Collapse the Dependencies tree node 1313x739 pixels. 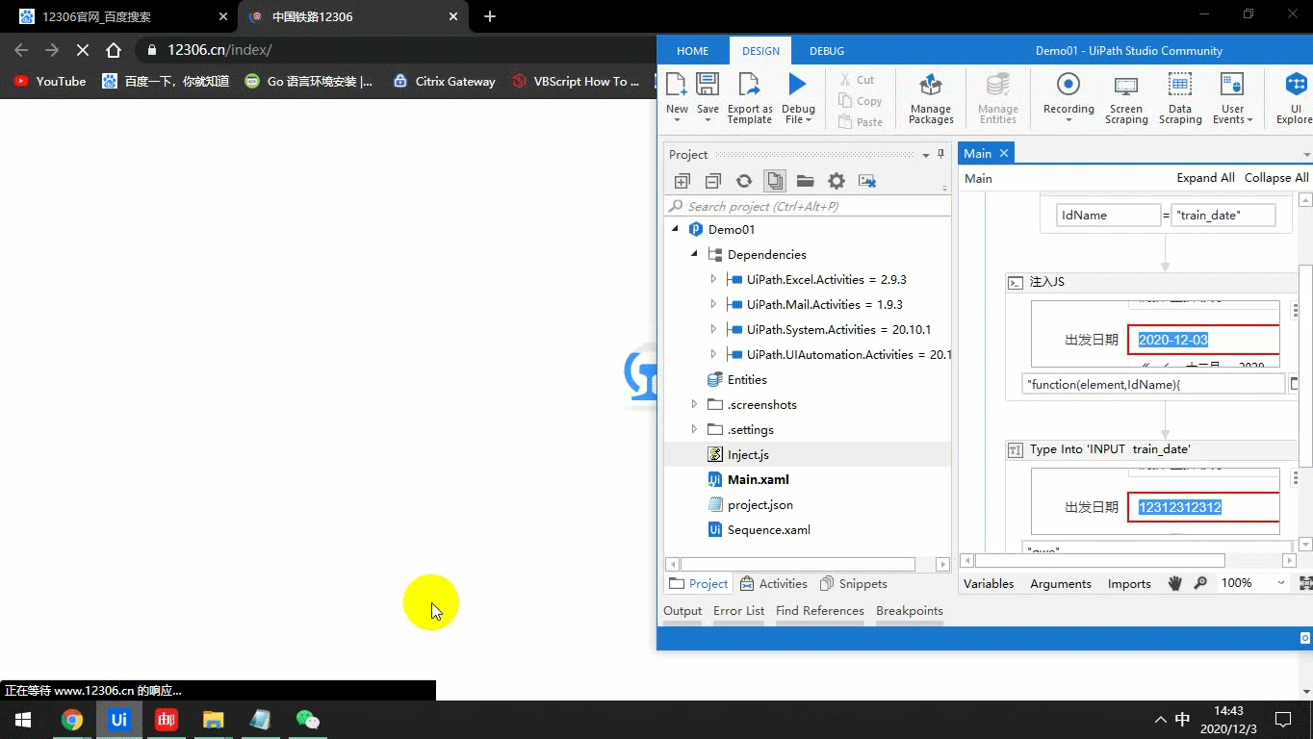tap(694, 254)
